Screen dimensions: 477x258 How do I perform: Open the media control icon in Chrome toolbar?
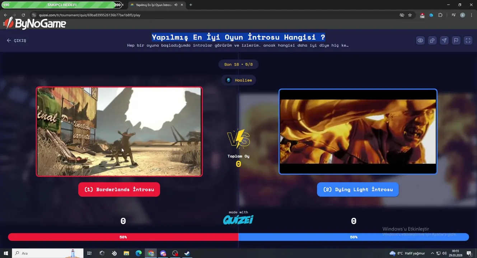454,15
